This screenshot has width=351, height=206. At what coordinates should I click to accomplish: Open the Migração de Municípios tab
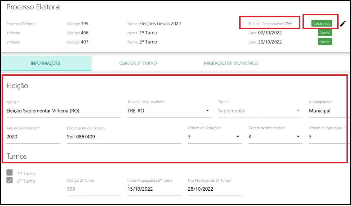pos(231,63)
